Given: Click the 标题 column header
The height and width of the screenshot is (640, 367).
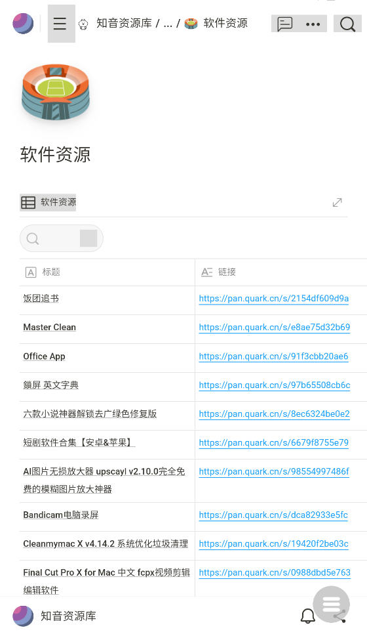Looking at the screenshot, I should 51,272.
